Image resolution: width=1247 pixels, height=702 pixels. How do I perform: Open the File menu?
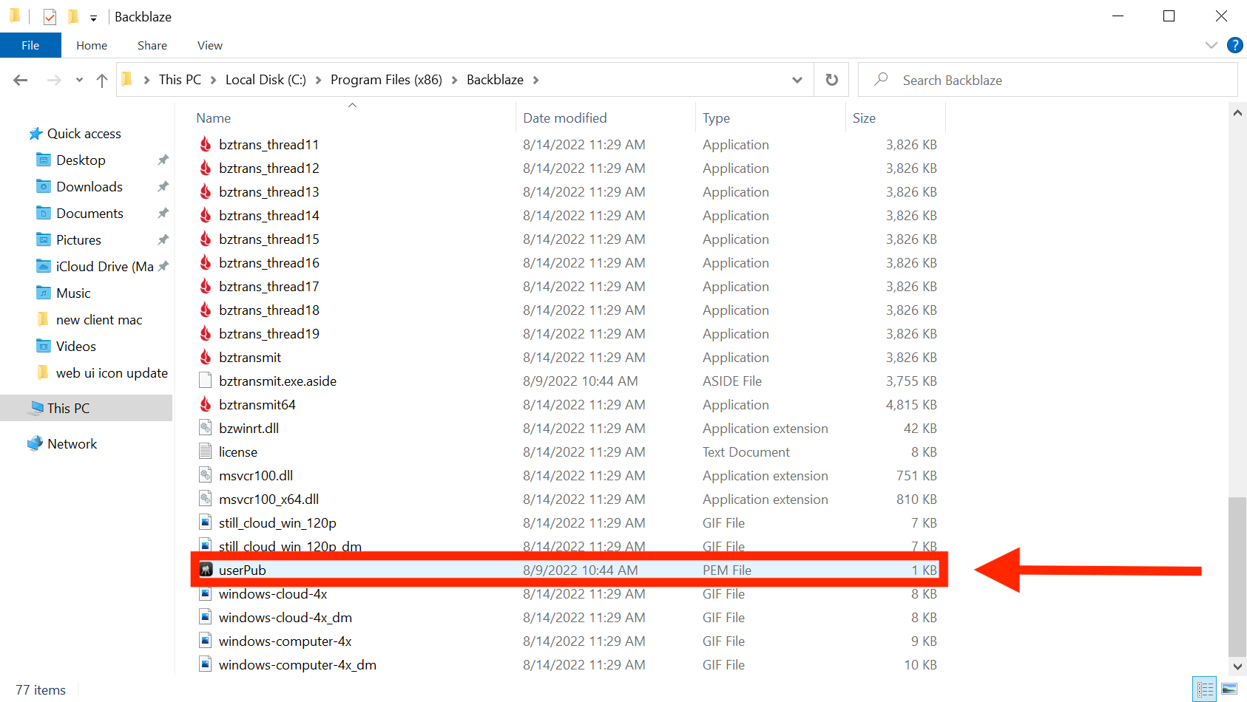(30, 45)
